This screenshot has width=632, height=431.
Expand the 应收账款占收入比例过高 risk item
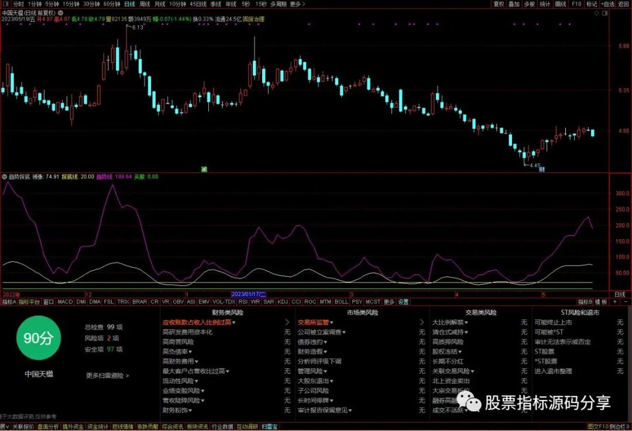point(199,322)
